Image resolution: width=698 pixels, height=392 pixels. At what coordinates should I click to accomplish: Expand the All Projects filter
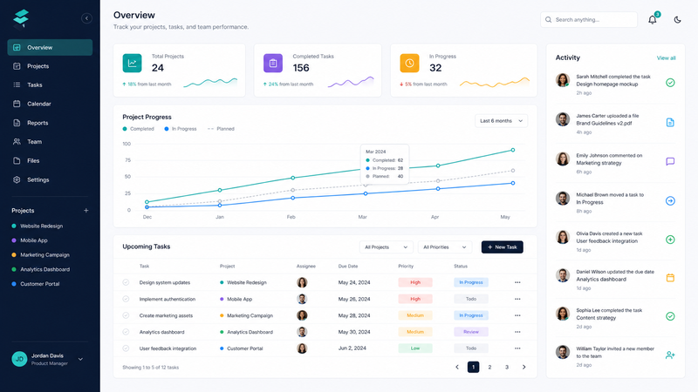pyautogui.click(x=386, y=247)
